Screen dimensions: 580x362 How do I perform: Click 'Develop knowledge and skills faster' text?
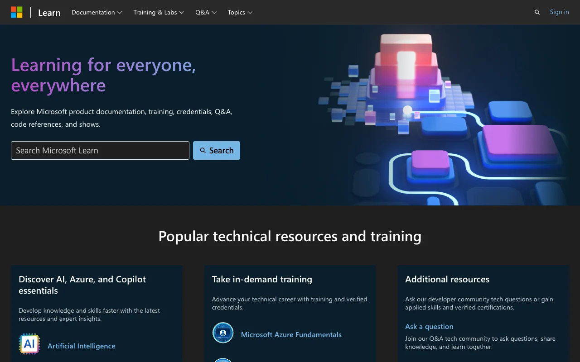tap(89, 314)
